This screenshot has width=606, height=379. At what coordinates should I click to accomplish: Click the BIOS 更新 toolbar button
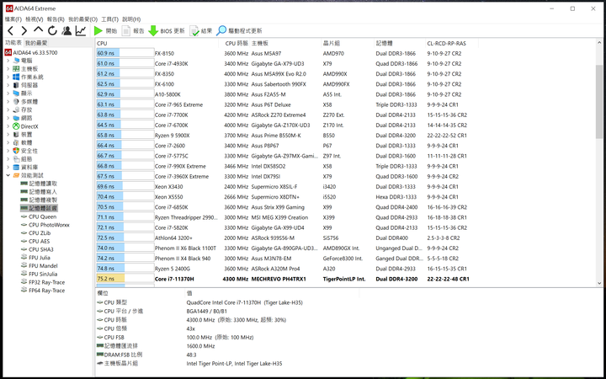click(167, 31)
